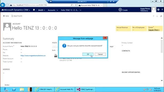Click the Phone field value

tap(21, 49)
